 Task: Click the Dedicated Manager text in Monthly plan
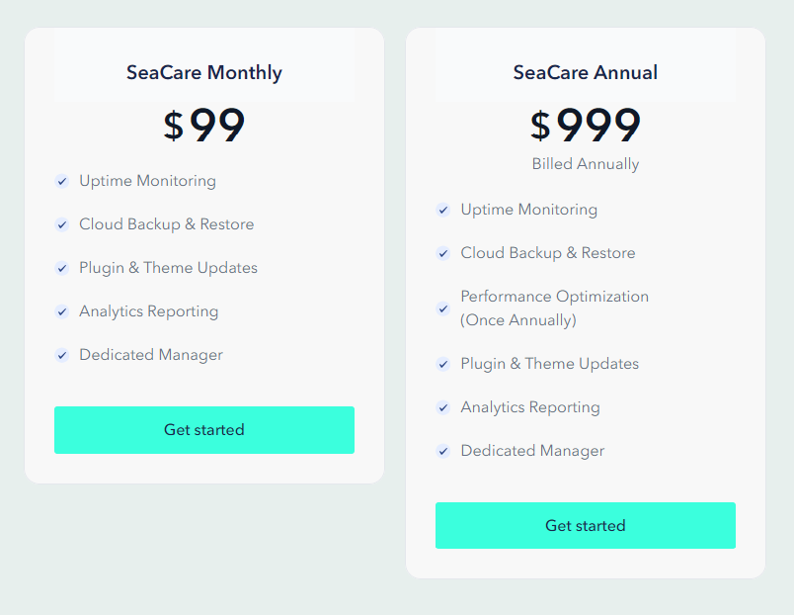coord(151,355)
